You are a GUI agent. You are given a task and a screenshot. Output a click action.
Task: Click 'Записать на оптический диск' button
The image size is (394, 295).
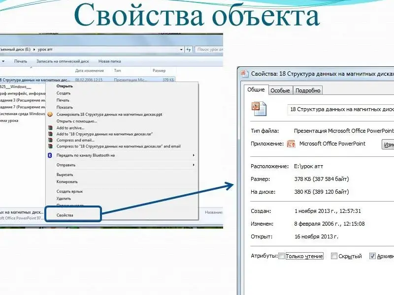pyautogui.click(x=63, y=61)
